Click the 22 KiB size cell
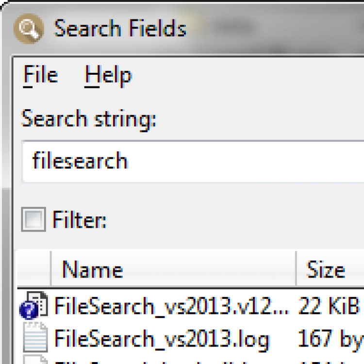Screen dimensions: 364x364 coord(329,306)
